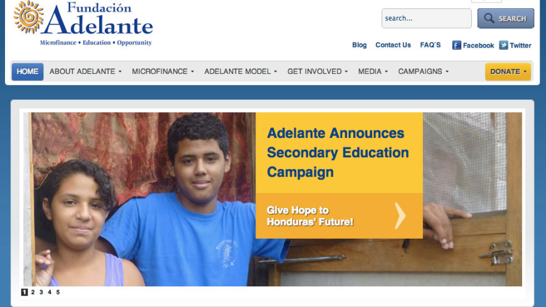Open the Microfinance dropdown menu
This screenshot has height=307, width=546.
163,71
